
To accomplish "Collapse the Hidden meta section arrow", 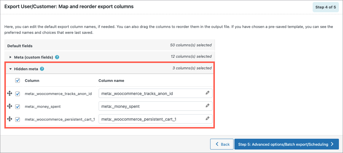I will tap(10, 69).
